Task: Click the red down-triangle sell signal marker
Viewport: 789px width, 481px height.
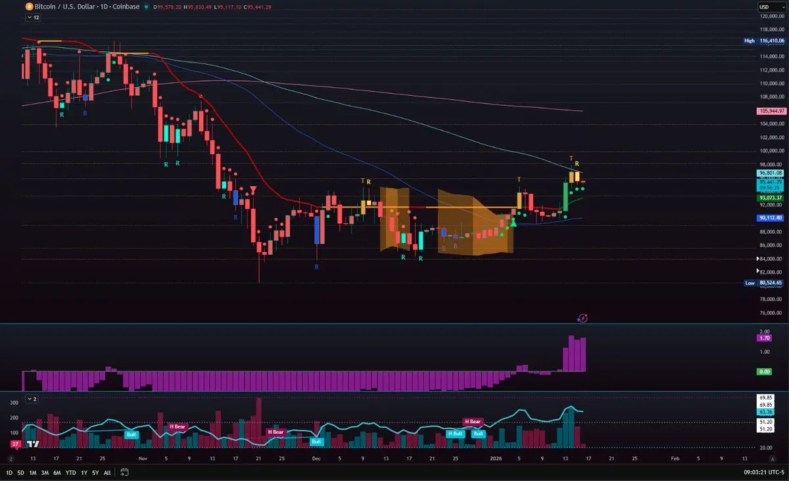Action: (253, 190)
